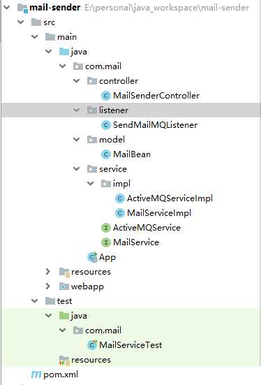261x385 pixels.
Task: Click the listener package icon
Action: [92, 110]
